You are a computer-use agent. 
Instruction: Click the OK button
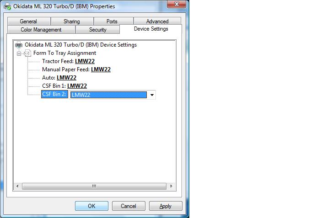[x=91, y=206]
